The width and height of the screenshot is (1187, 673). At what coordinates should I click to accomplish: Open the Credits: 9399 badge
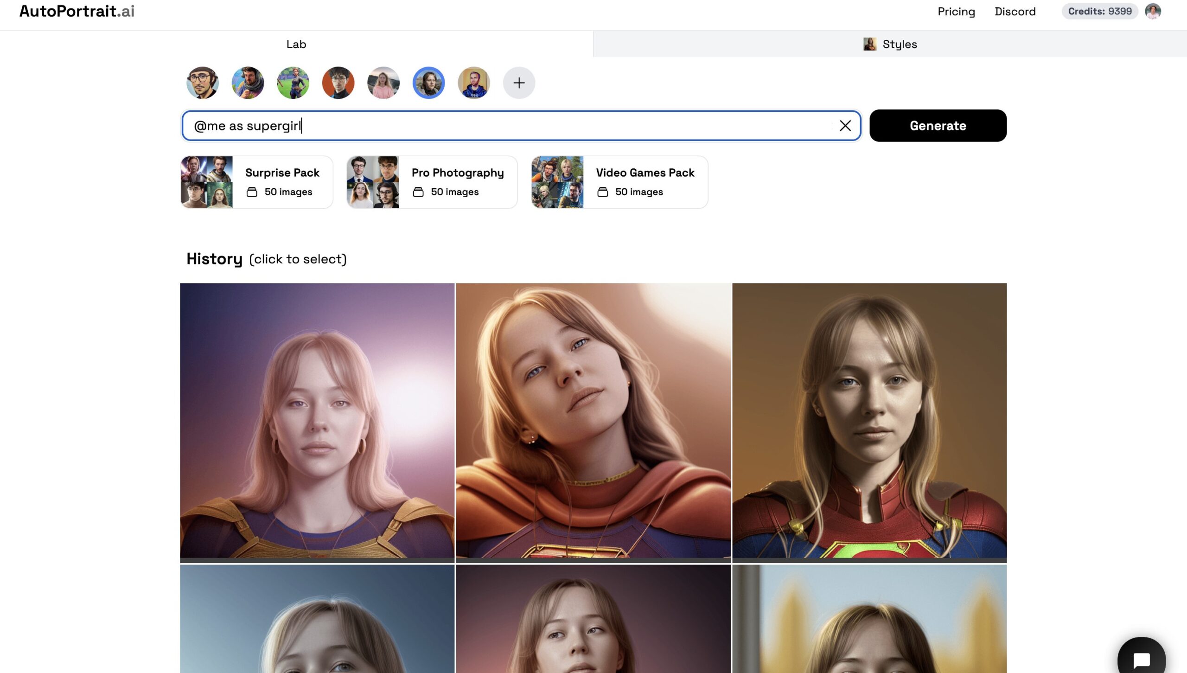1098,11
